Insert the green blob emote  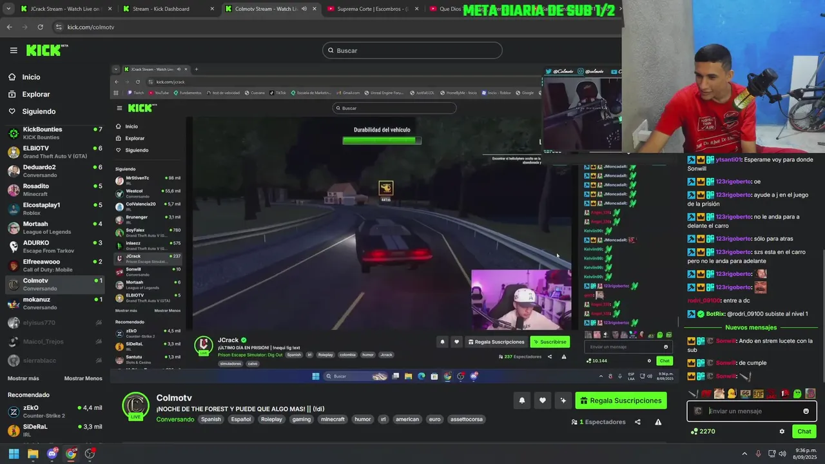click(797, 394)
